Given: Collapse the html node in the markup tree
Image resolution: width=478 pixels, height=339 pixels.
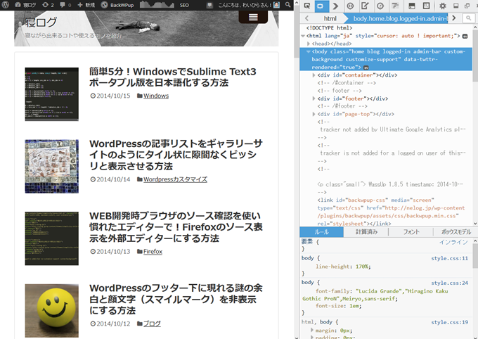Looking at the screenshot, I should coord(303,36).
